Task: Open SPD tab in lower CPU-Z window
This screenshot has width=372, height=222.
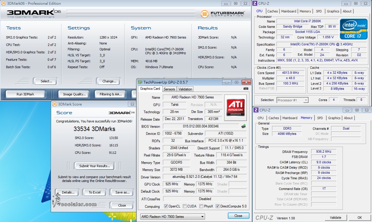Action: 320,118
